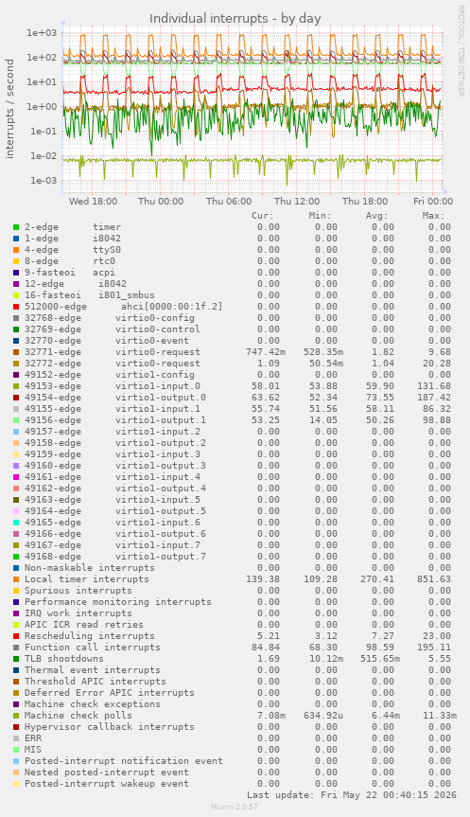Screen dimensions: 470x817
Task: Click the orange swatch for Local timer interrupts
Action: pyautogui.click(x=16, y=578)
